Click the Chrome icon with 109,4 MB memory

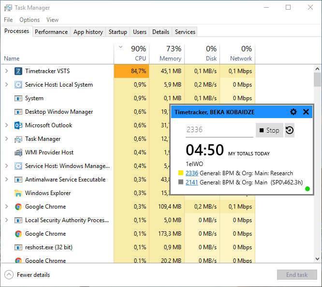tap(18, 207)
